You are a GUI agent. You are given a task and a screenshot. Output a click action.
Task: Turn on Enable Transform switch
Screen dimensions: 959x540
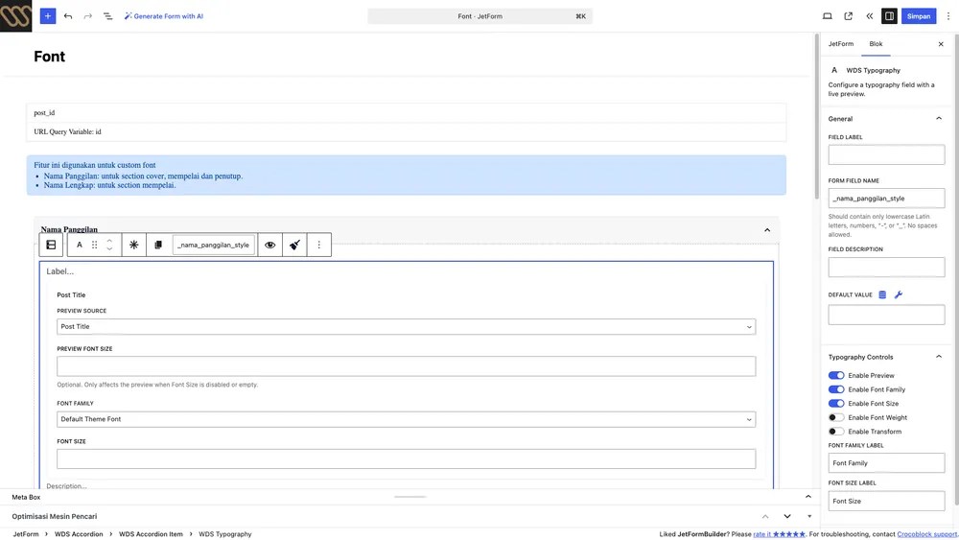pyautogui.click(x=836, y=432)
